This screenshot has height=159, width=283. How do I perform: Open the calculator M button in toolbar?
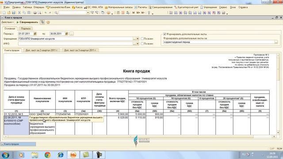134,13
